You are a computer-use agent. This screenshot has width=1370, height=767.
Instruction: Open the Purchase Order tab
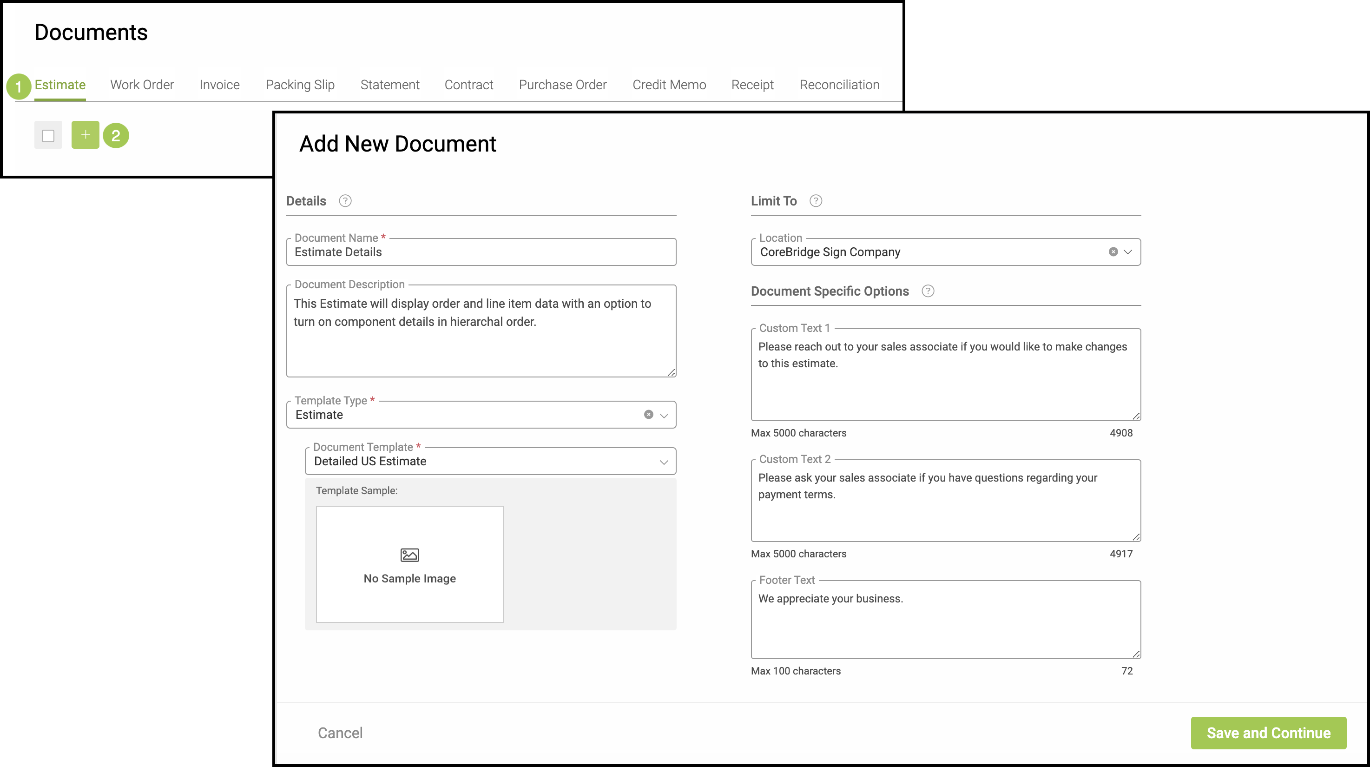pos(562,85)
